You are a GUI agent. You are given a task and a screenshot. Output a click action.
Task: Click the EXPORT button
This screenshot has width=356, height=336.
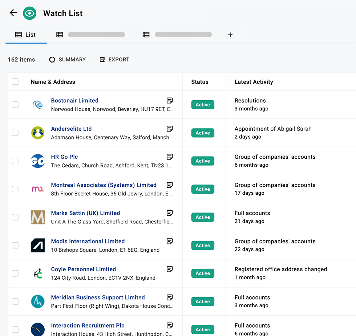coord(114,60)
